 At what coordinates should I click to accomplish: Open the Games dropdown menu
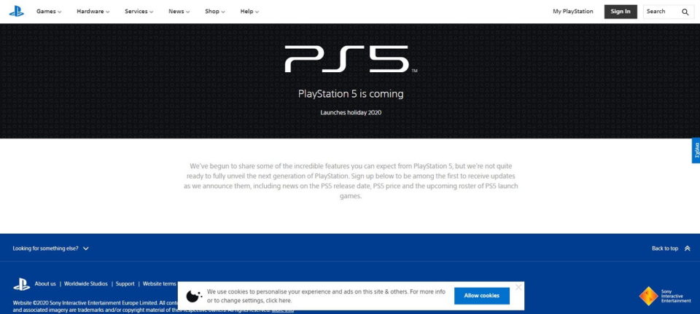point(49,12)
